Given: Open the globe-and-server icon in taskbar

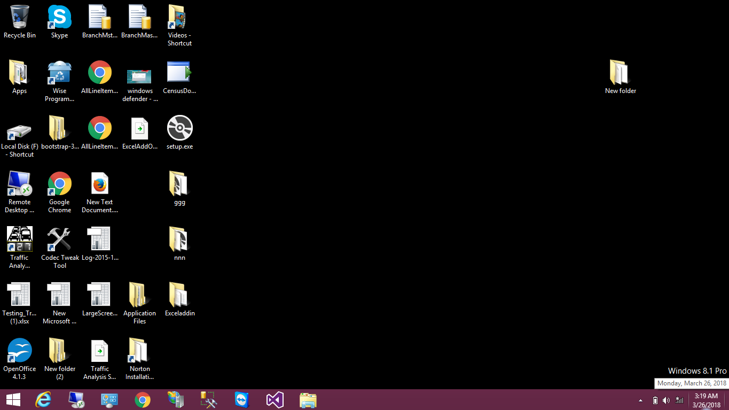Looking at the screenshot, I should 176,400.
